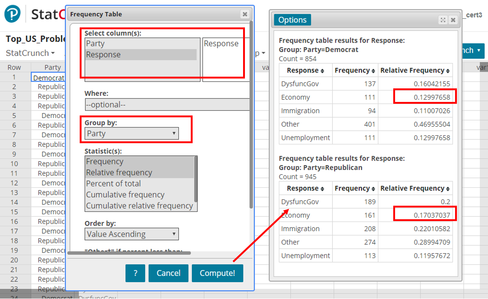Open the Options menu in results window
This screenshot has width=488, height=299.
coord(292,20)
